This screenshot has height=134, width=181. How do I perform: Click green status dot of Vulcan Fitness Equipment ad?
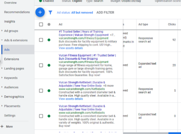tap(49, 65)
